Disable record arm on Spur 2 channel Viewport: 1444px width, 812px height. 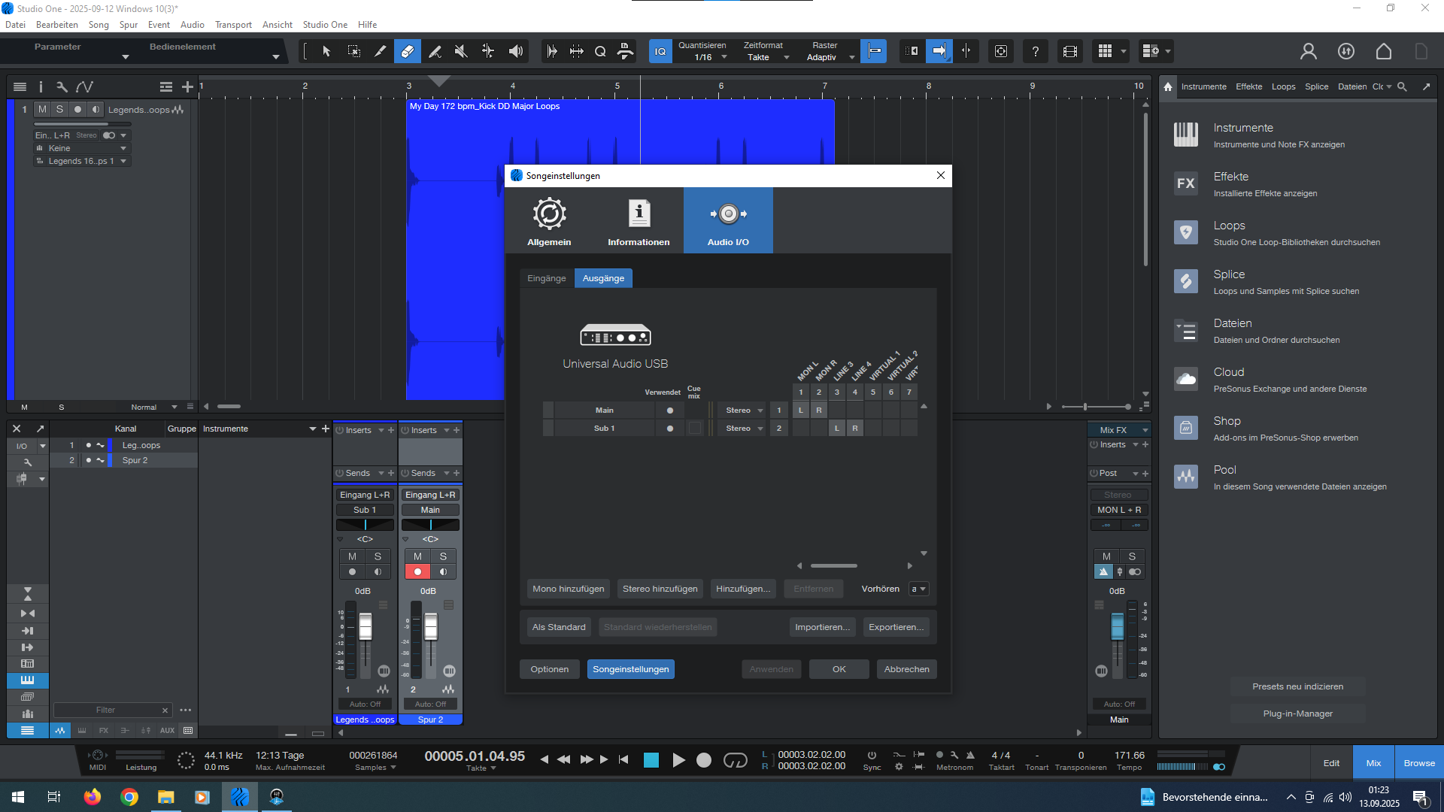coord(417,572)
